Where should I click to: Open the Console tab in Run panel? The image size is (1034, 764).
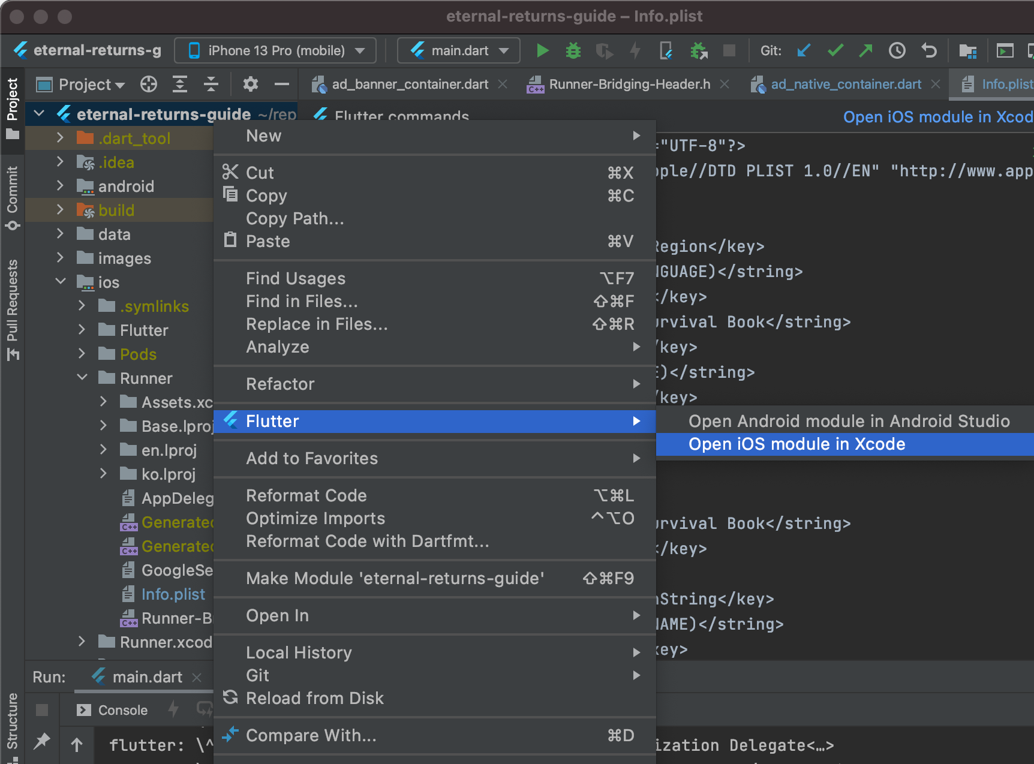[113, 710]
